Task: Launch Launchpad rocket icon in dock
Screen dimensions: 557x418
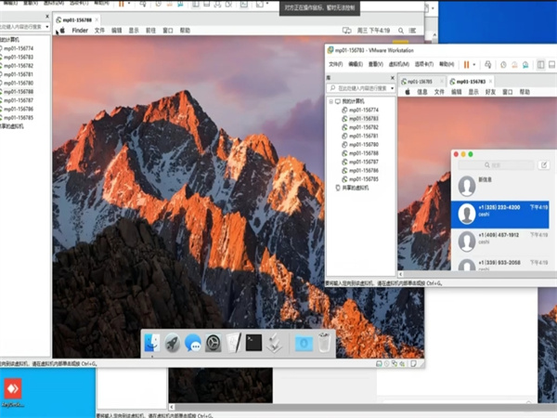Action: (x=173, y=343)
